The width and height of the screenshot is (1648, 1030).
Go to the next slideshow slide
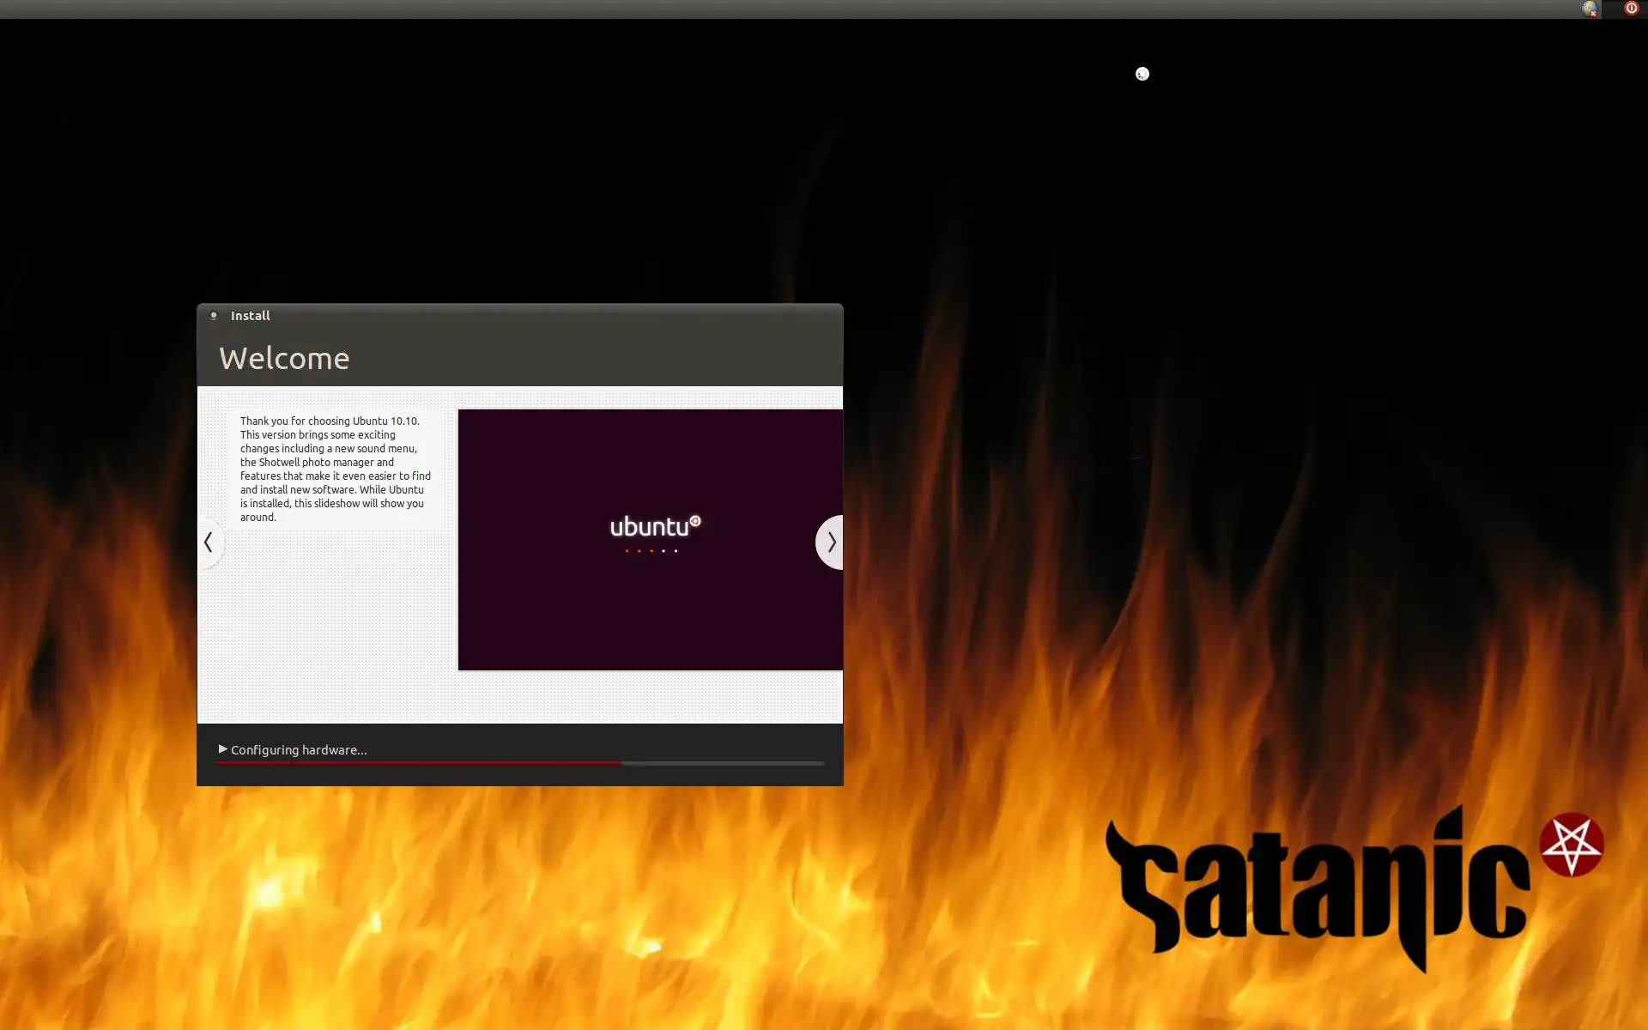coord(830,542)
